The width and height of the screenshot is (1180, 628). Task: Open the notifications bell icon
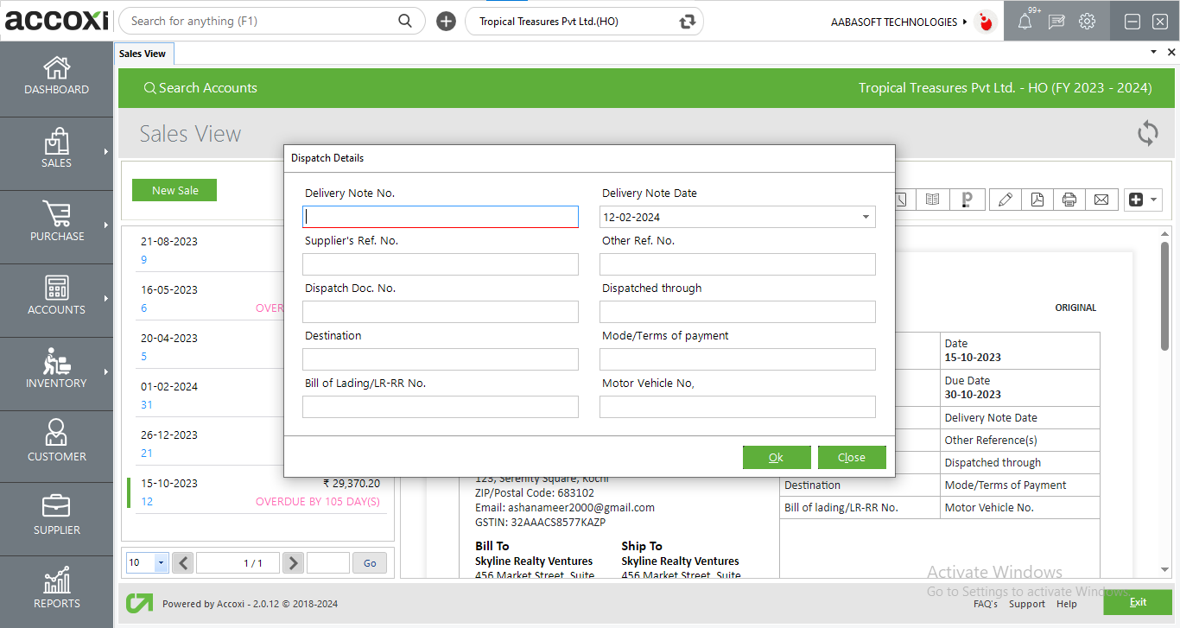1025,22
